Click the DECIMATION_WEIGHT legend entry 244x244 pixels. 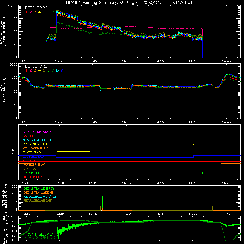(x=39, y=192)
